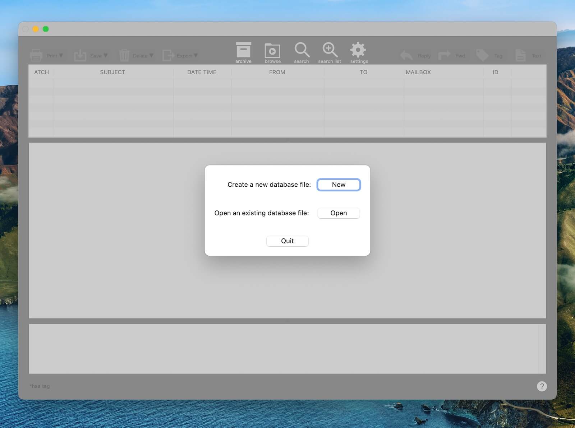Click the Open existing database button
The width and height of the screenshot is (575, 428).
click(x=339, y=213)
